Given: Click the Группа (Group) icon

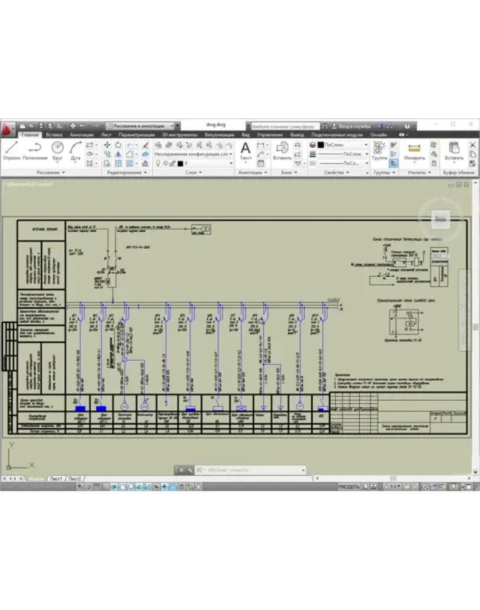Looking at the screenshot, I should click(379, 150).
